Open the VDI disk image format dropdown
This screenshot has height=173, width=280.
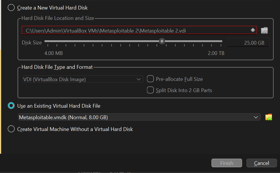pos(83,79)
